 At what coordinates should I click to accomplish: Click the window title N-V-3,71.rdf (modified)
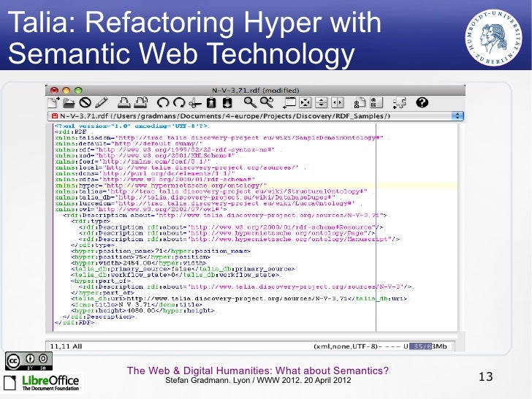tap(256, 91)
